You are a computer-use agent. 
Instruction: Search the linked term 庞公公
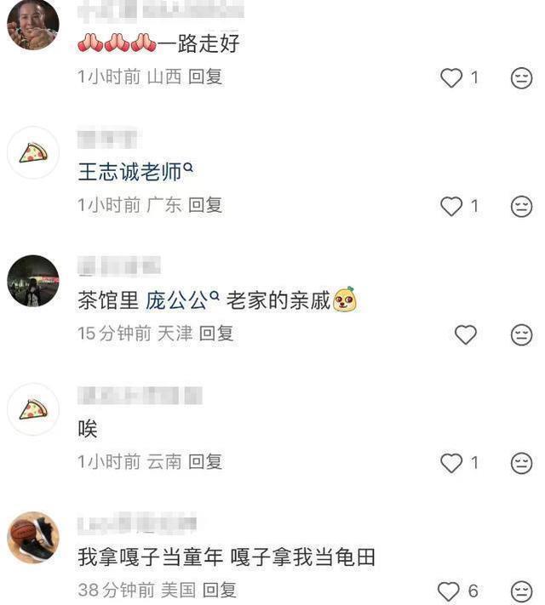pos(182,300)
